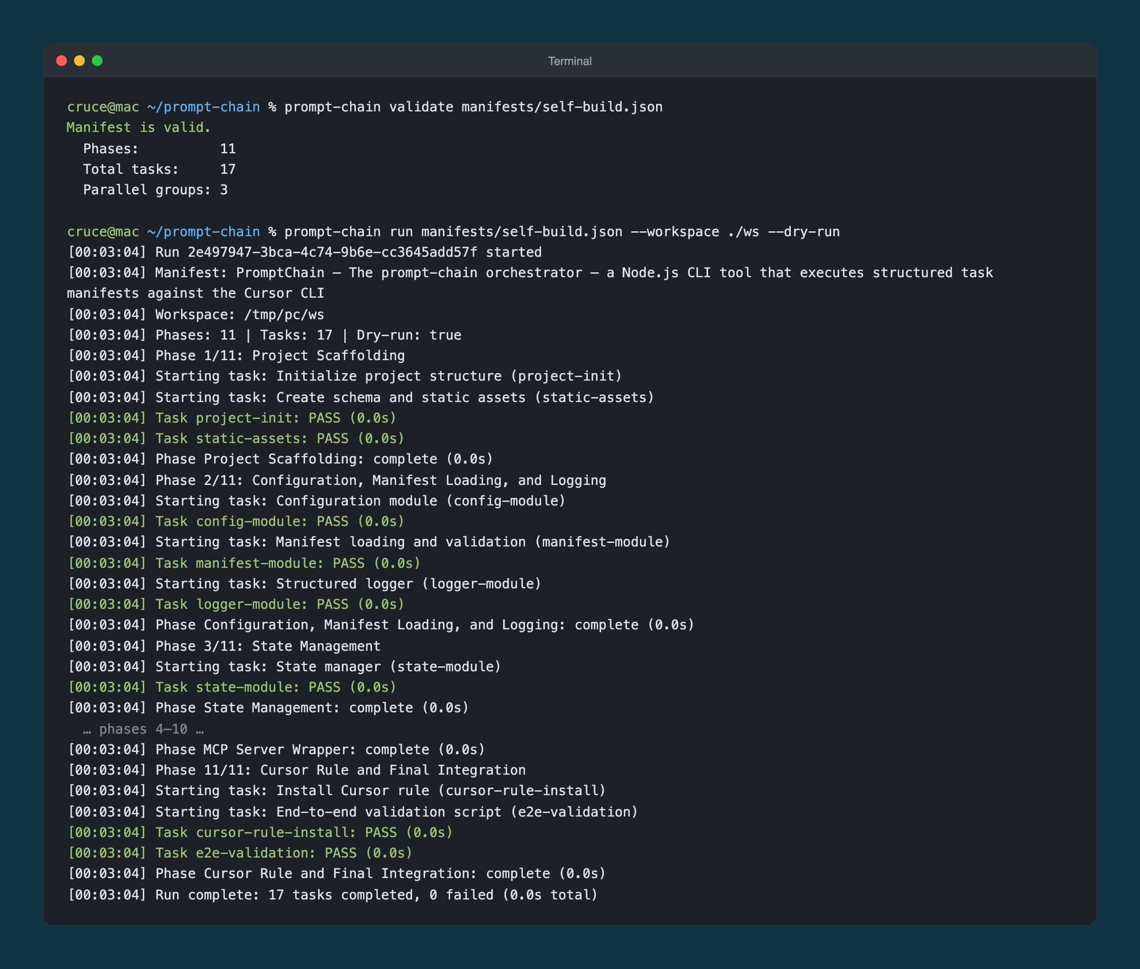Click the 'Phases: 11' summary line

160,149
